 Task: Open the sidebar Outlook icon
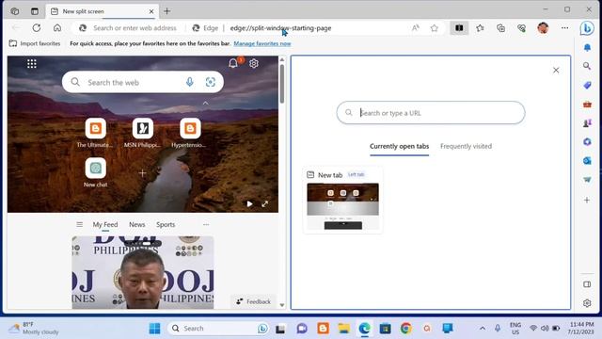(587, 161)
